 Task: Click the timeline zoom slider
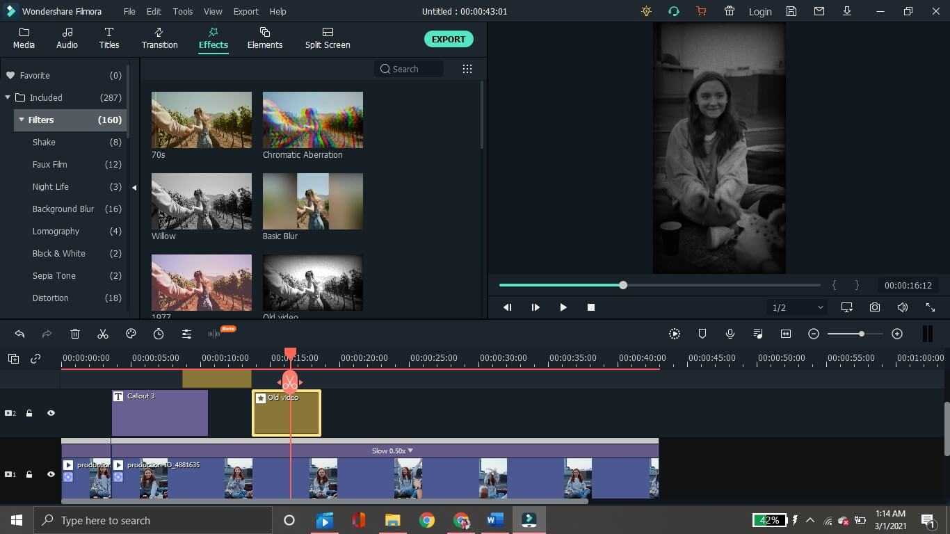click(x=861, y=334)
